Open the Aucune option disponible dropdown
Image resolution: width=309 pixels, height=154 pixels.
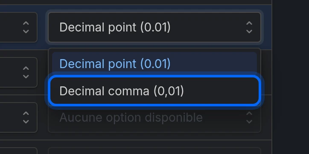pyautogui.click(x=154, y=117)
